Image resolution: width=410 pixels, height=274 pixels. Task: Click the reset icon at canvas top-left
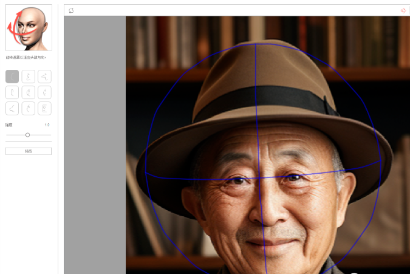pos(71,10)
